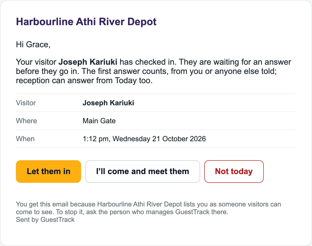312x246 pixels.
Task: Click Joseph Kariuki in the Visitor row
Action: click(108, 103)
